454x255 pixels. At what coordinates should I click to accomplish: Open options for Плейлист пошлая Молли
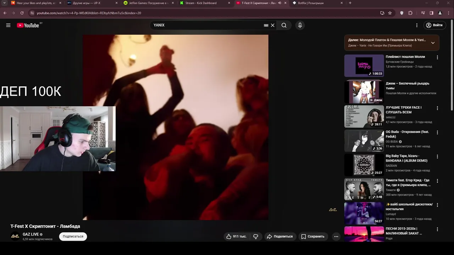(x=437, y=57)
